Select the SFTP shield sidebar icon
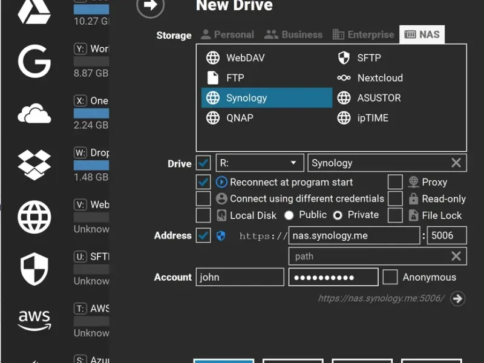Image resolution: width=484 pixels, height=363 pixels. (x=34, y=269)
